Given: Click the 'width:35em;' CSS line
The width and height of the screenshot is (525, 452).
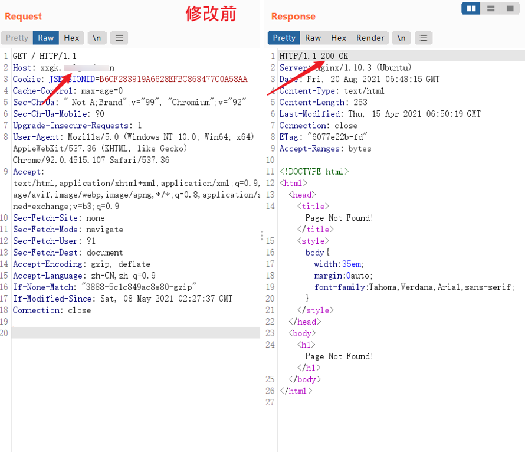Looking at the screenshot, I should (x=339, y=264).
